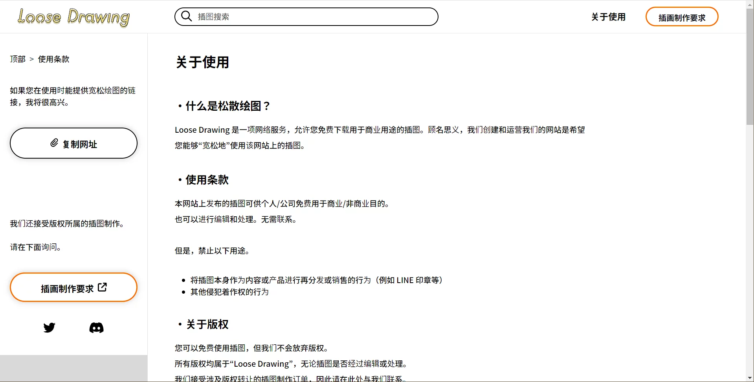Click the external-link icon in the sidebar button
754x382 pixels.
point(102,287)
